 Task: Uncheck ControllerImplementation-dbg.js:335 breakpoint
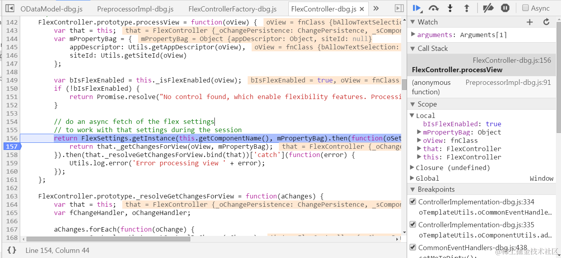(x=413, y=224)
